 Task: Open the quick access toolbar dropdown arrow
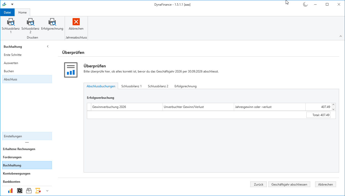pos(12,4)
